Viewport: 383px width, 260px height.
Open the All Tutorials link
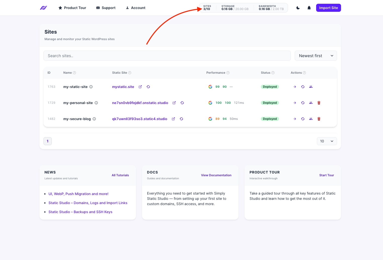(120, 175)
